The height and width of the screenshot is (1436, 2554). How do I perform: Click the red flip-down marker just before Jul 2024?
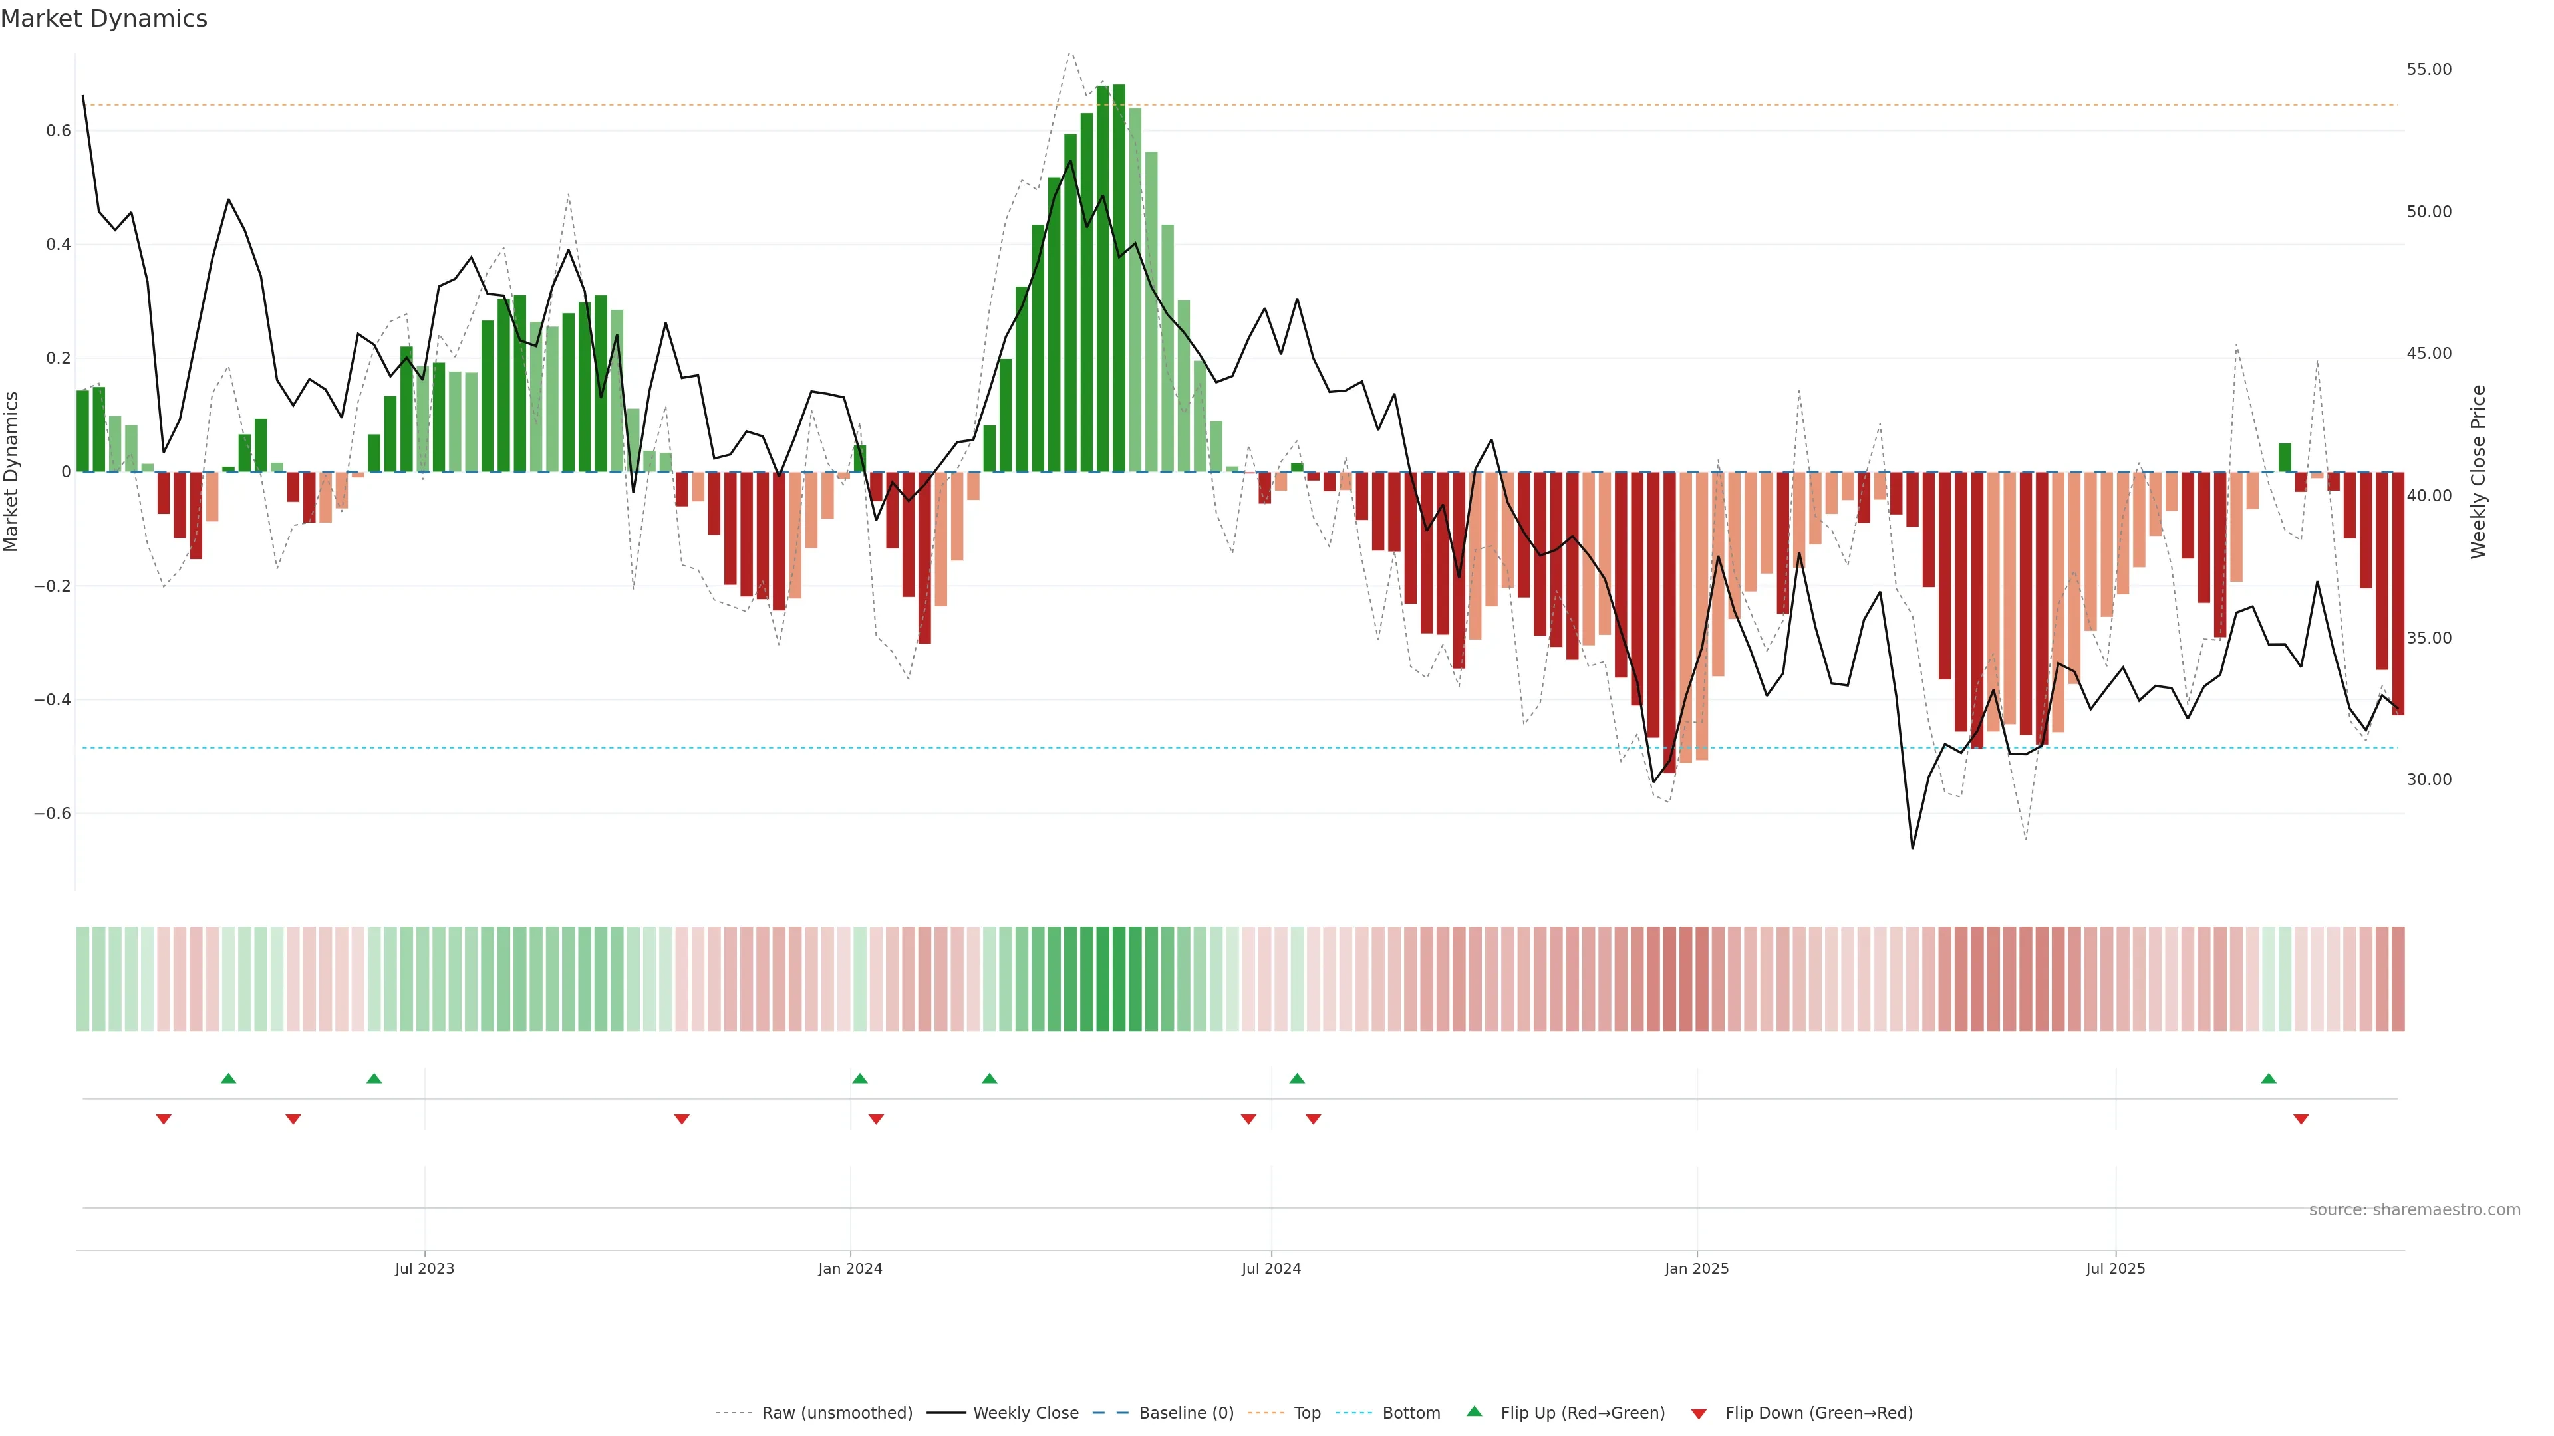click(1248, 1119)
